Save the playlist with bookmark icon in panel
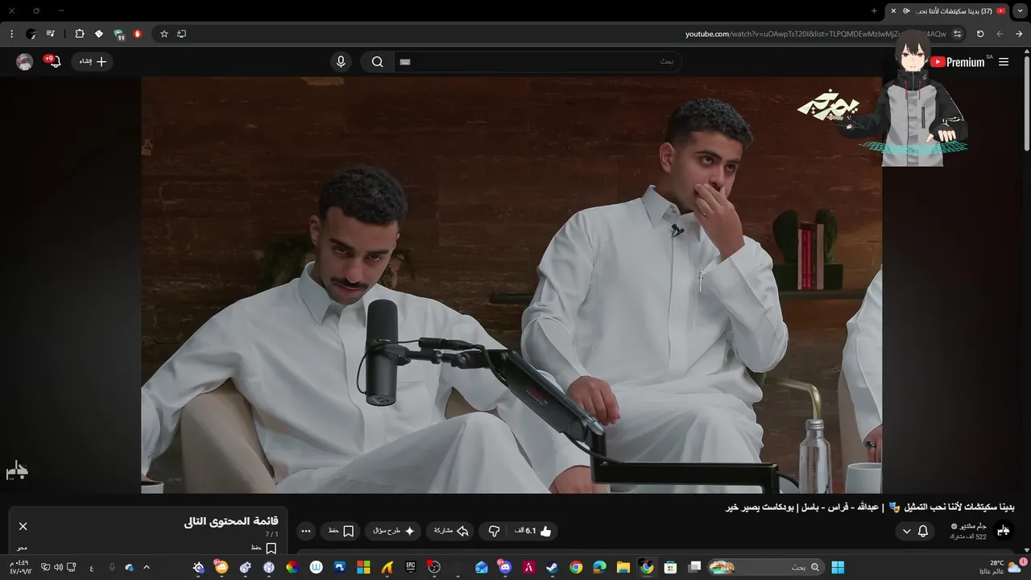1031x580 pixels. click(271, 548)
